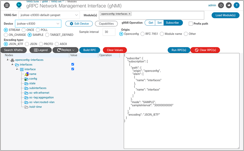This screenshot has height=151, width=244.
Task: Select the hold-time tree node
Action: (36, 107)
